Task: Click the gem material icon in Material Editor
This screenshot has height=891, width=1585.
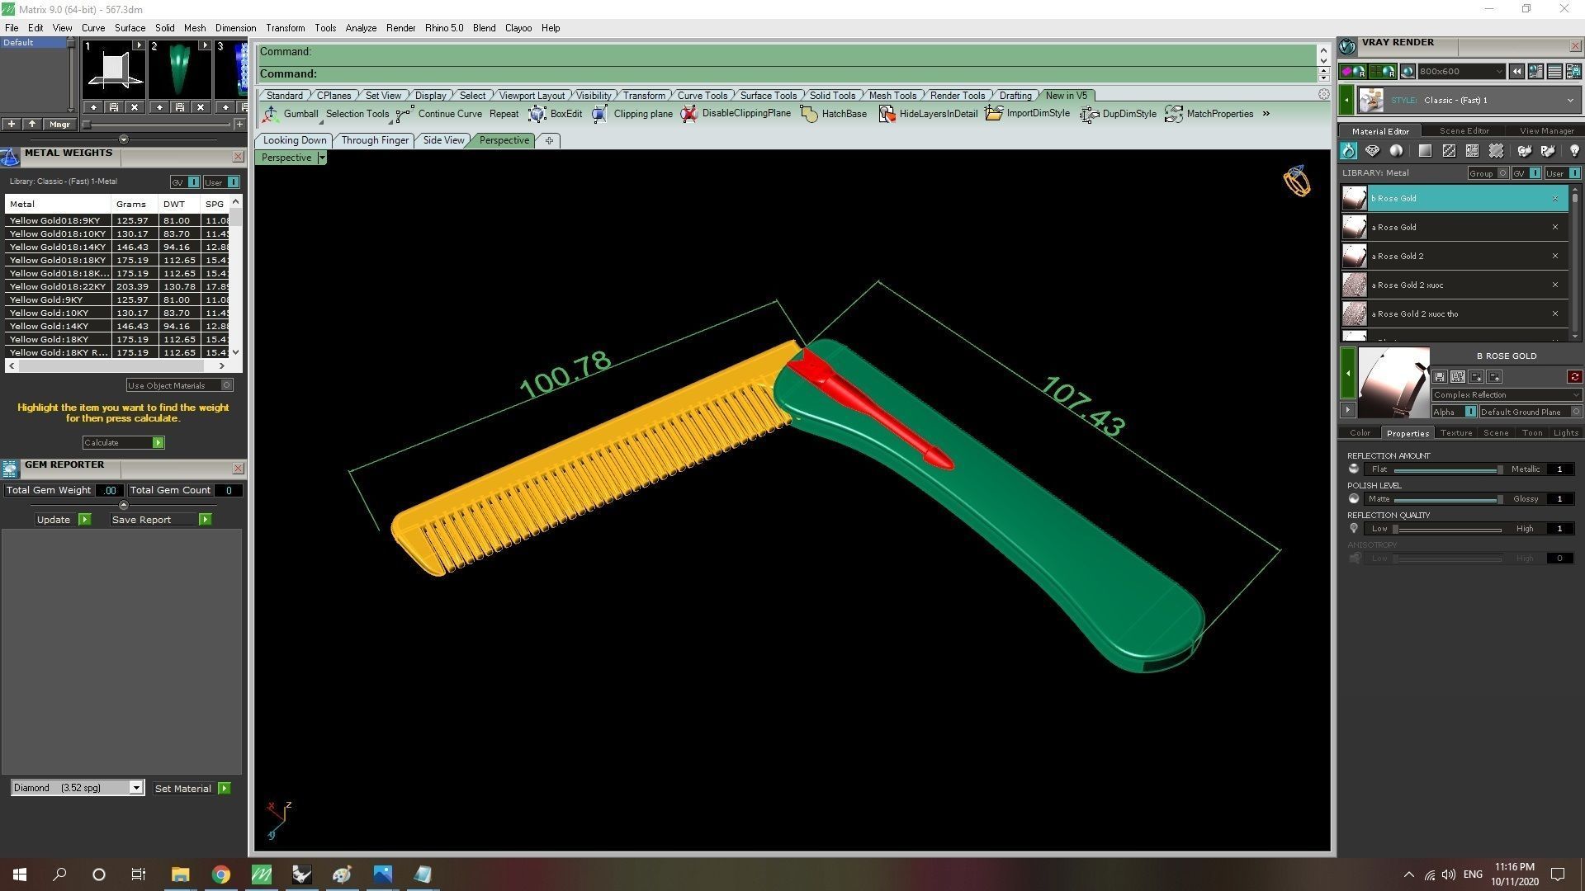Action: 1372,151
